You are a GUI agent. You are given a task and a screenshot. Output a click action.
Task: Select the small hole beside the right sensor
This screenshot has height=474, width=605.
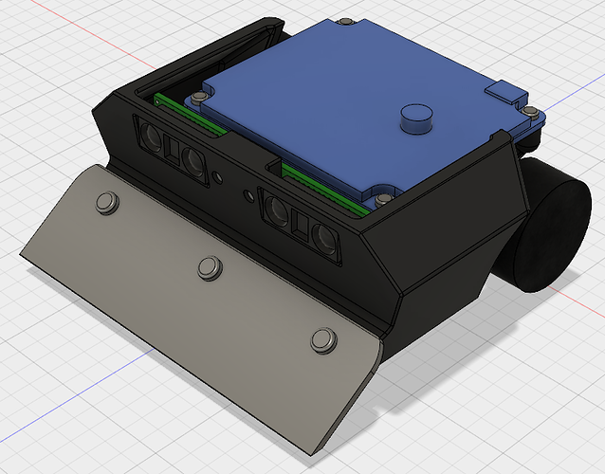pos(248,196)
